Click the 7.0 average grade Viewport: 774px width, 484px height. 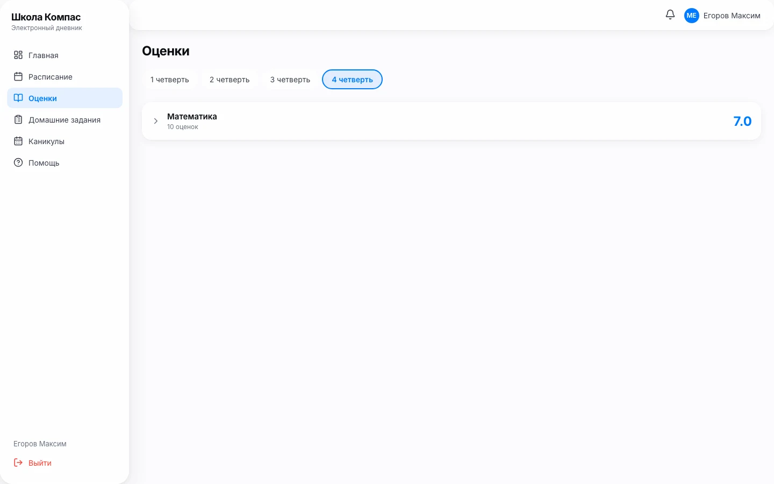click(742, 121)
